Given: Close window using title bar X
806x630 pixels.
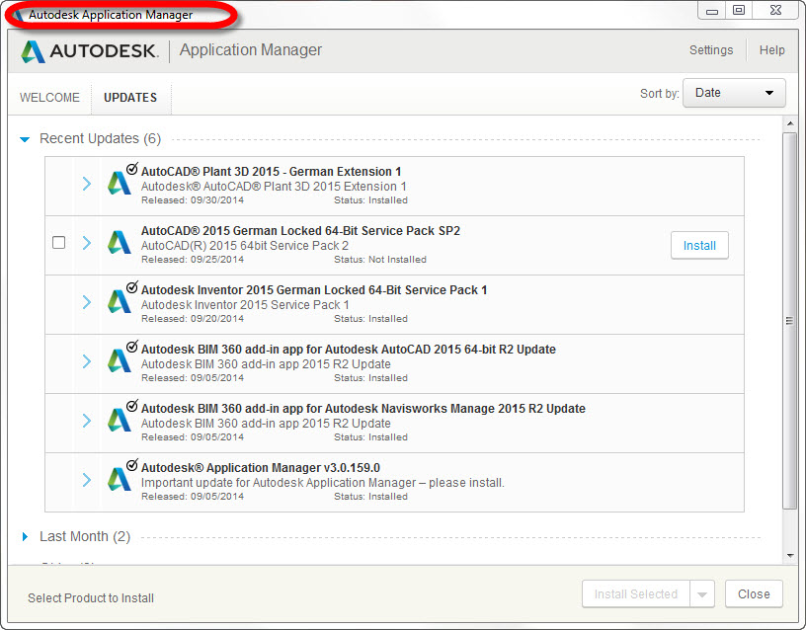Looking at the screenshot, I should coord(775,11).
